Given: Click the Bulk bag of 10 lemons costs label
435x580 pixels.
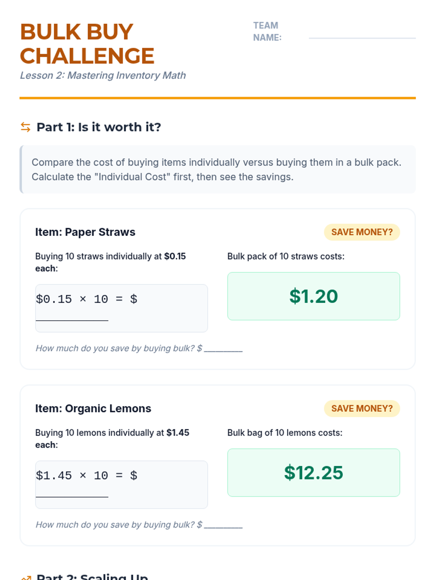Looking at the screenshot, I should [285, 433].
